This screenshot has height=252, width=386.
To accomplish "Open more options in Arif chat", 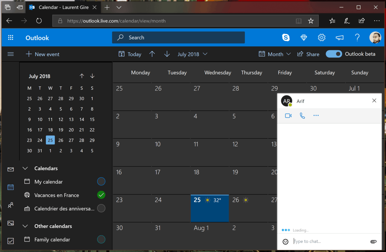I will (x=316, y=115).
